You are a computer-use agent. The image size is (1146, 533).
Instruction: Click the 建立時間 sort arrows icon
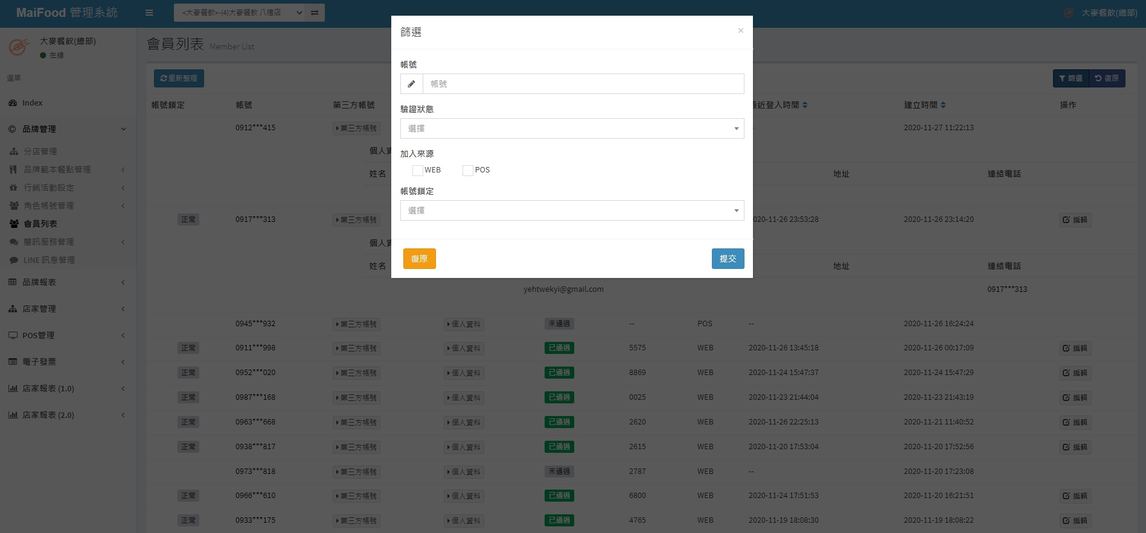click(x=943, y=105)
